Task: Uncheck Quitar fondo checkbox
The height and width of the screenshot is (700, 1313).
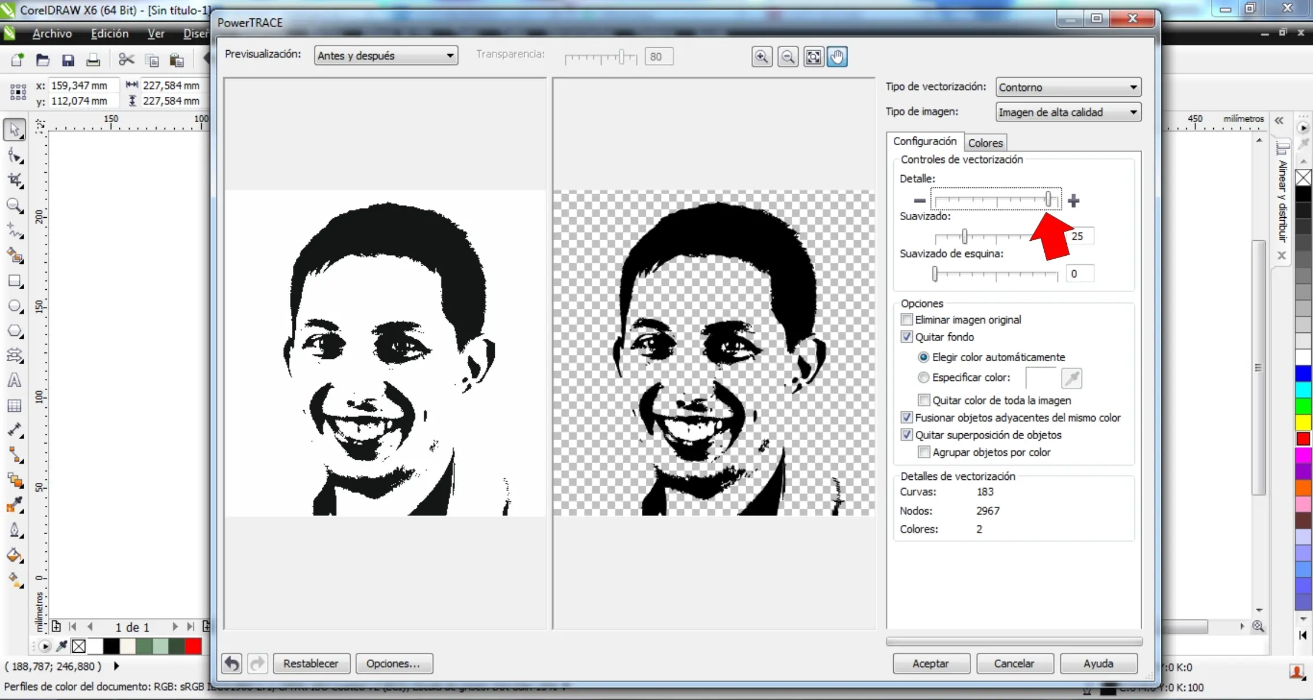Action: [906, 336]
